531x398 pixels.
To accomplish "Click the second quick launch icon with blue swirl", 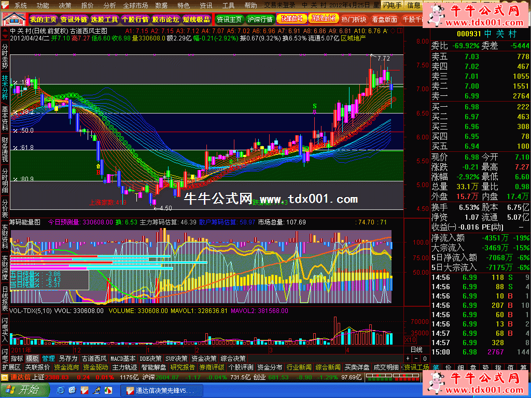I will (72, 391).
